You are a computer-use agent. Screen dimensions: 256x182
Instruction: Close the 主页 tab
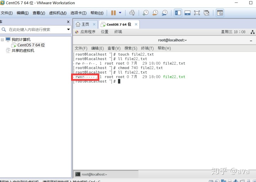click(94, 24)
